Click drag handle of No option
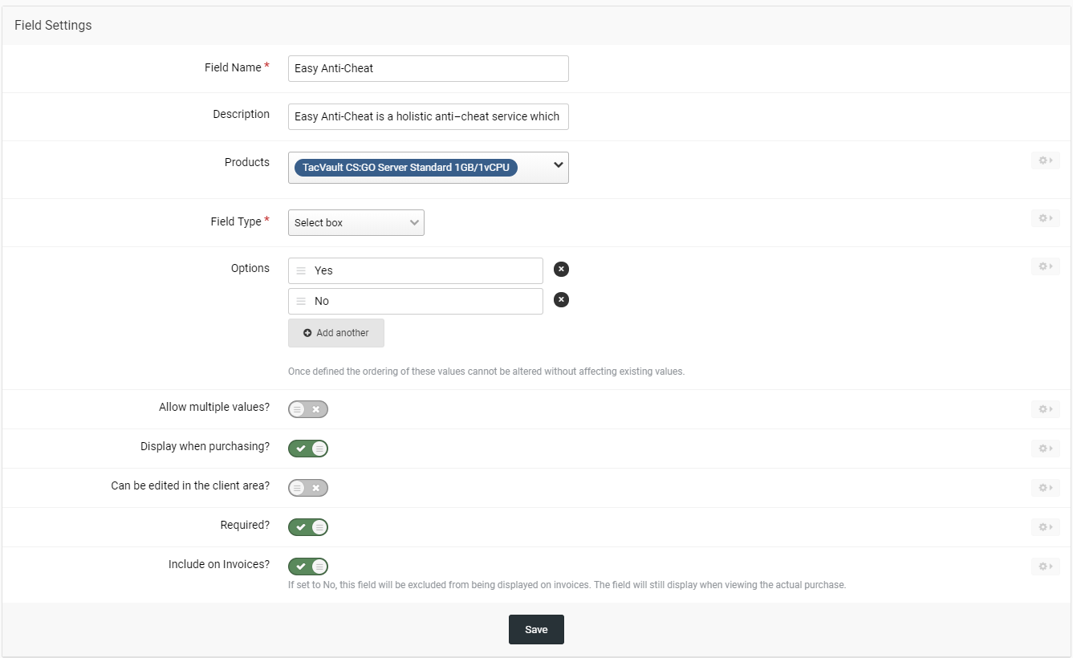This screenshot has height=658, width=1073. point(301,301)
